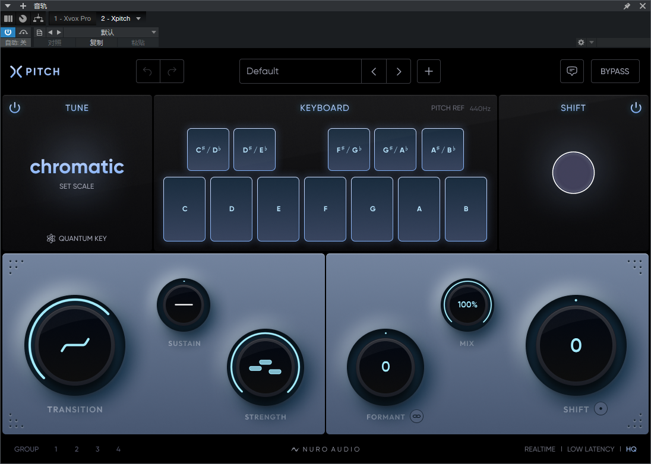Image resolution: width=651 pixels, height=464 pixels.
Task: Click the host compare headphone icon
Action: (23, 33)
